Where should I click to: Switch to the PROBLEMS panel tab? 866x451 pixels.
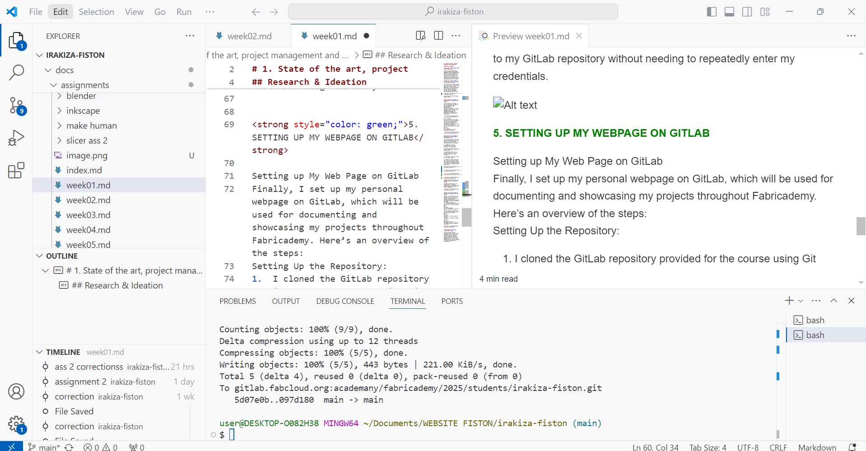(x=237, y=301)
